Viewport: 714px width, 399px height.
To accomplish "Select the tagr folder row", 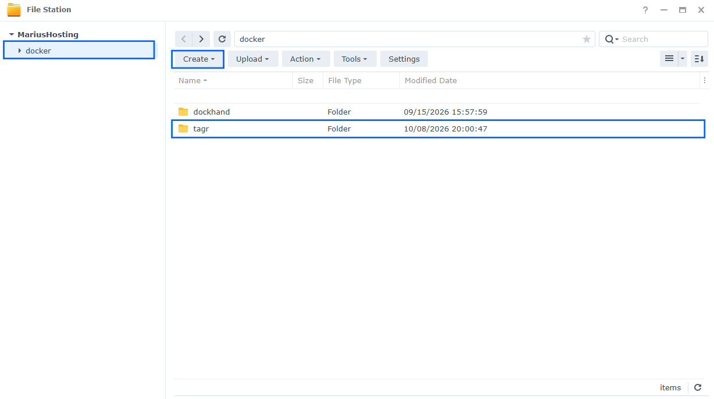I will pyautogui.click(x=437, y=129).
